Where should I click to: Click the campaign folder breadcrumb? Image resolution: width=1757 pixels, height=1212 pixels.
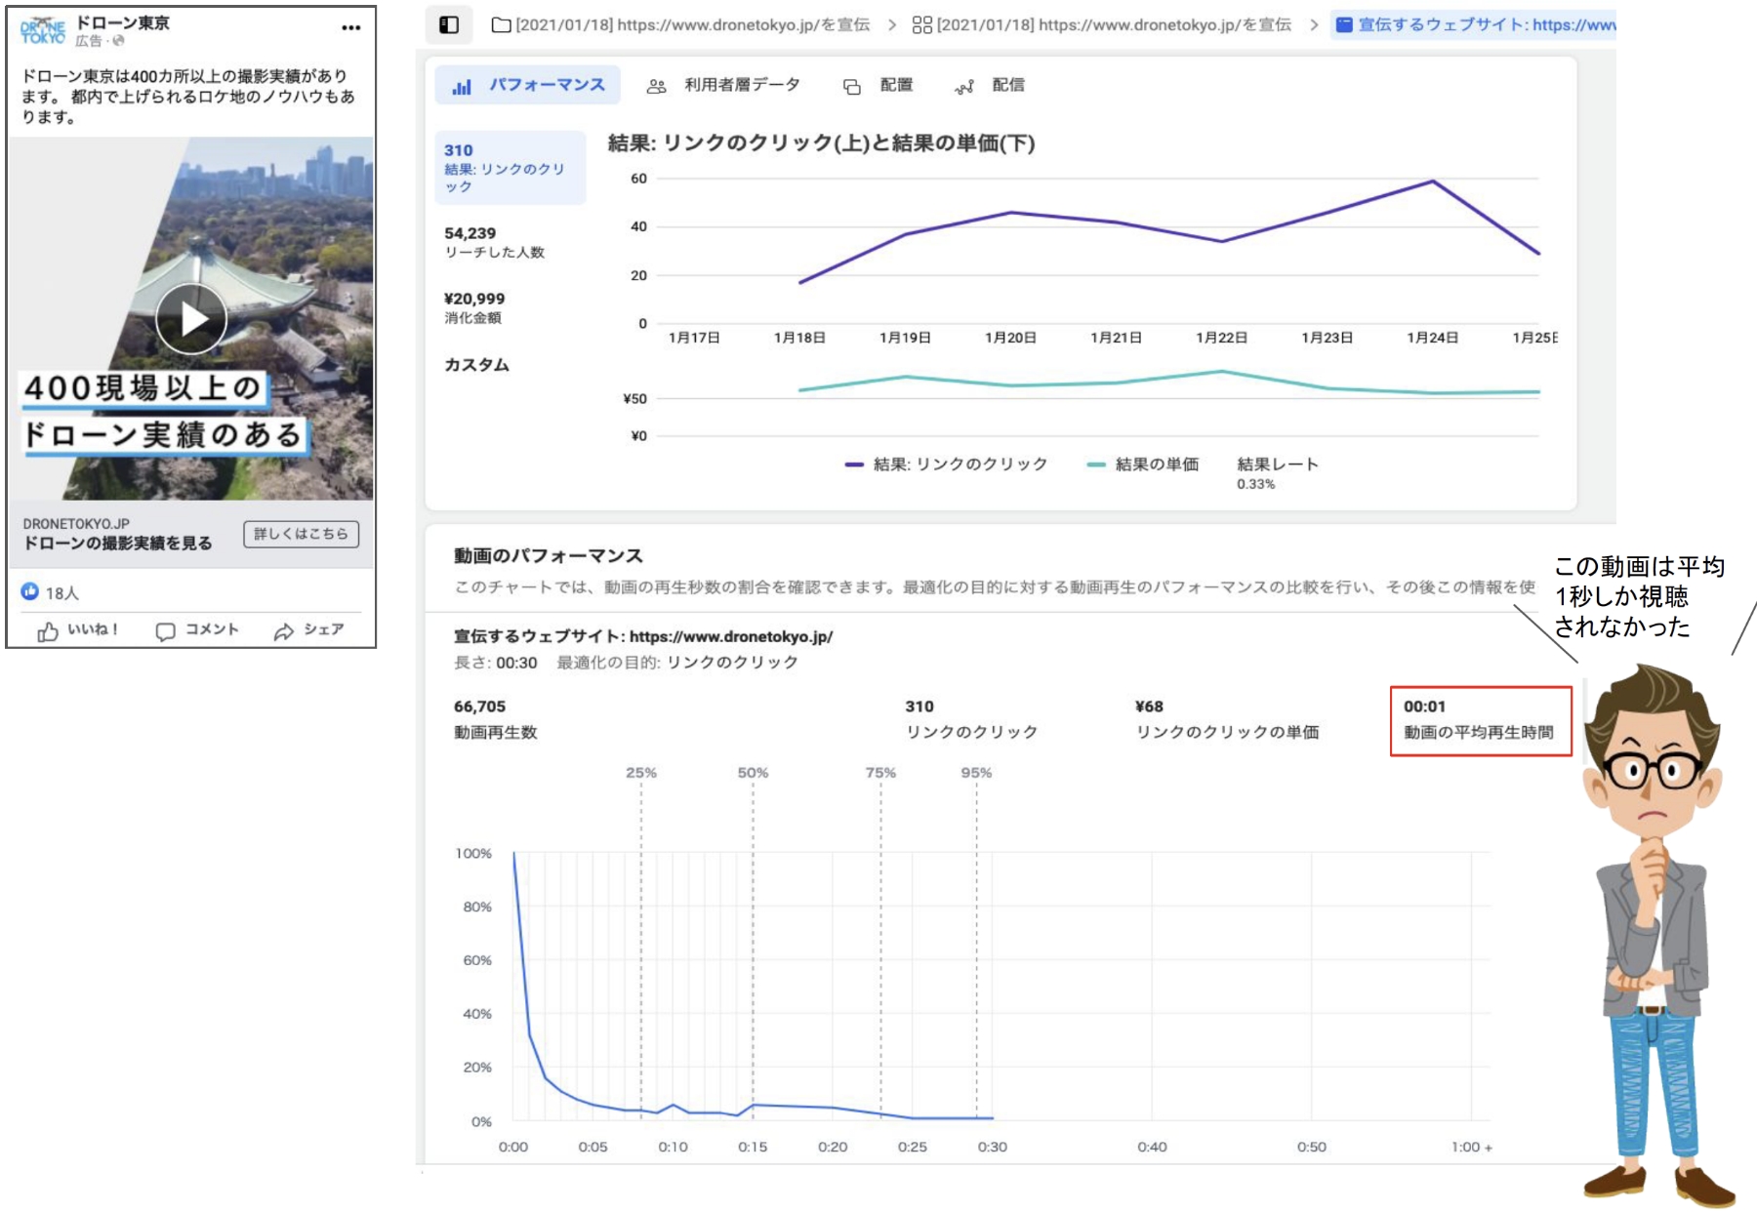(680, 25)
